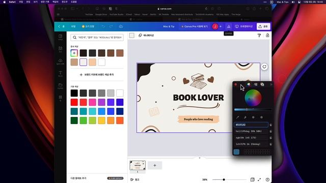Open the resize option in Canva header
This screenshot has height=183, width=326.
88,26
